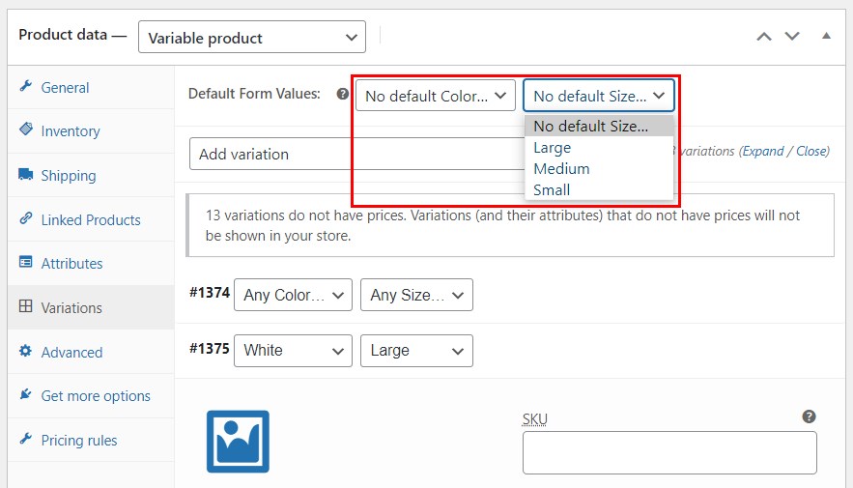This screenshot has height=488, width=853.
Task: Open the Inventory tab
Action: coord(91,131)
